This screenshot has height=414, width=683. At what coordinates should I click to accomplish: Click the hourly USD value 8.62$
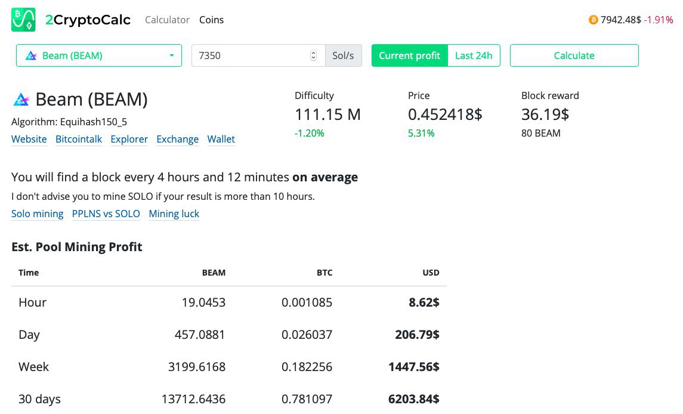[x=424, y=302]
